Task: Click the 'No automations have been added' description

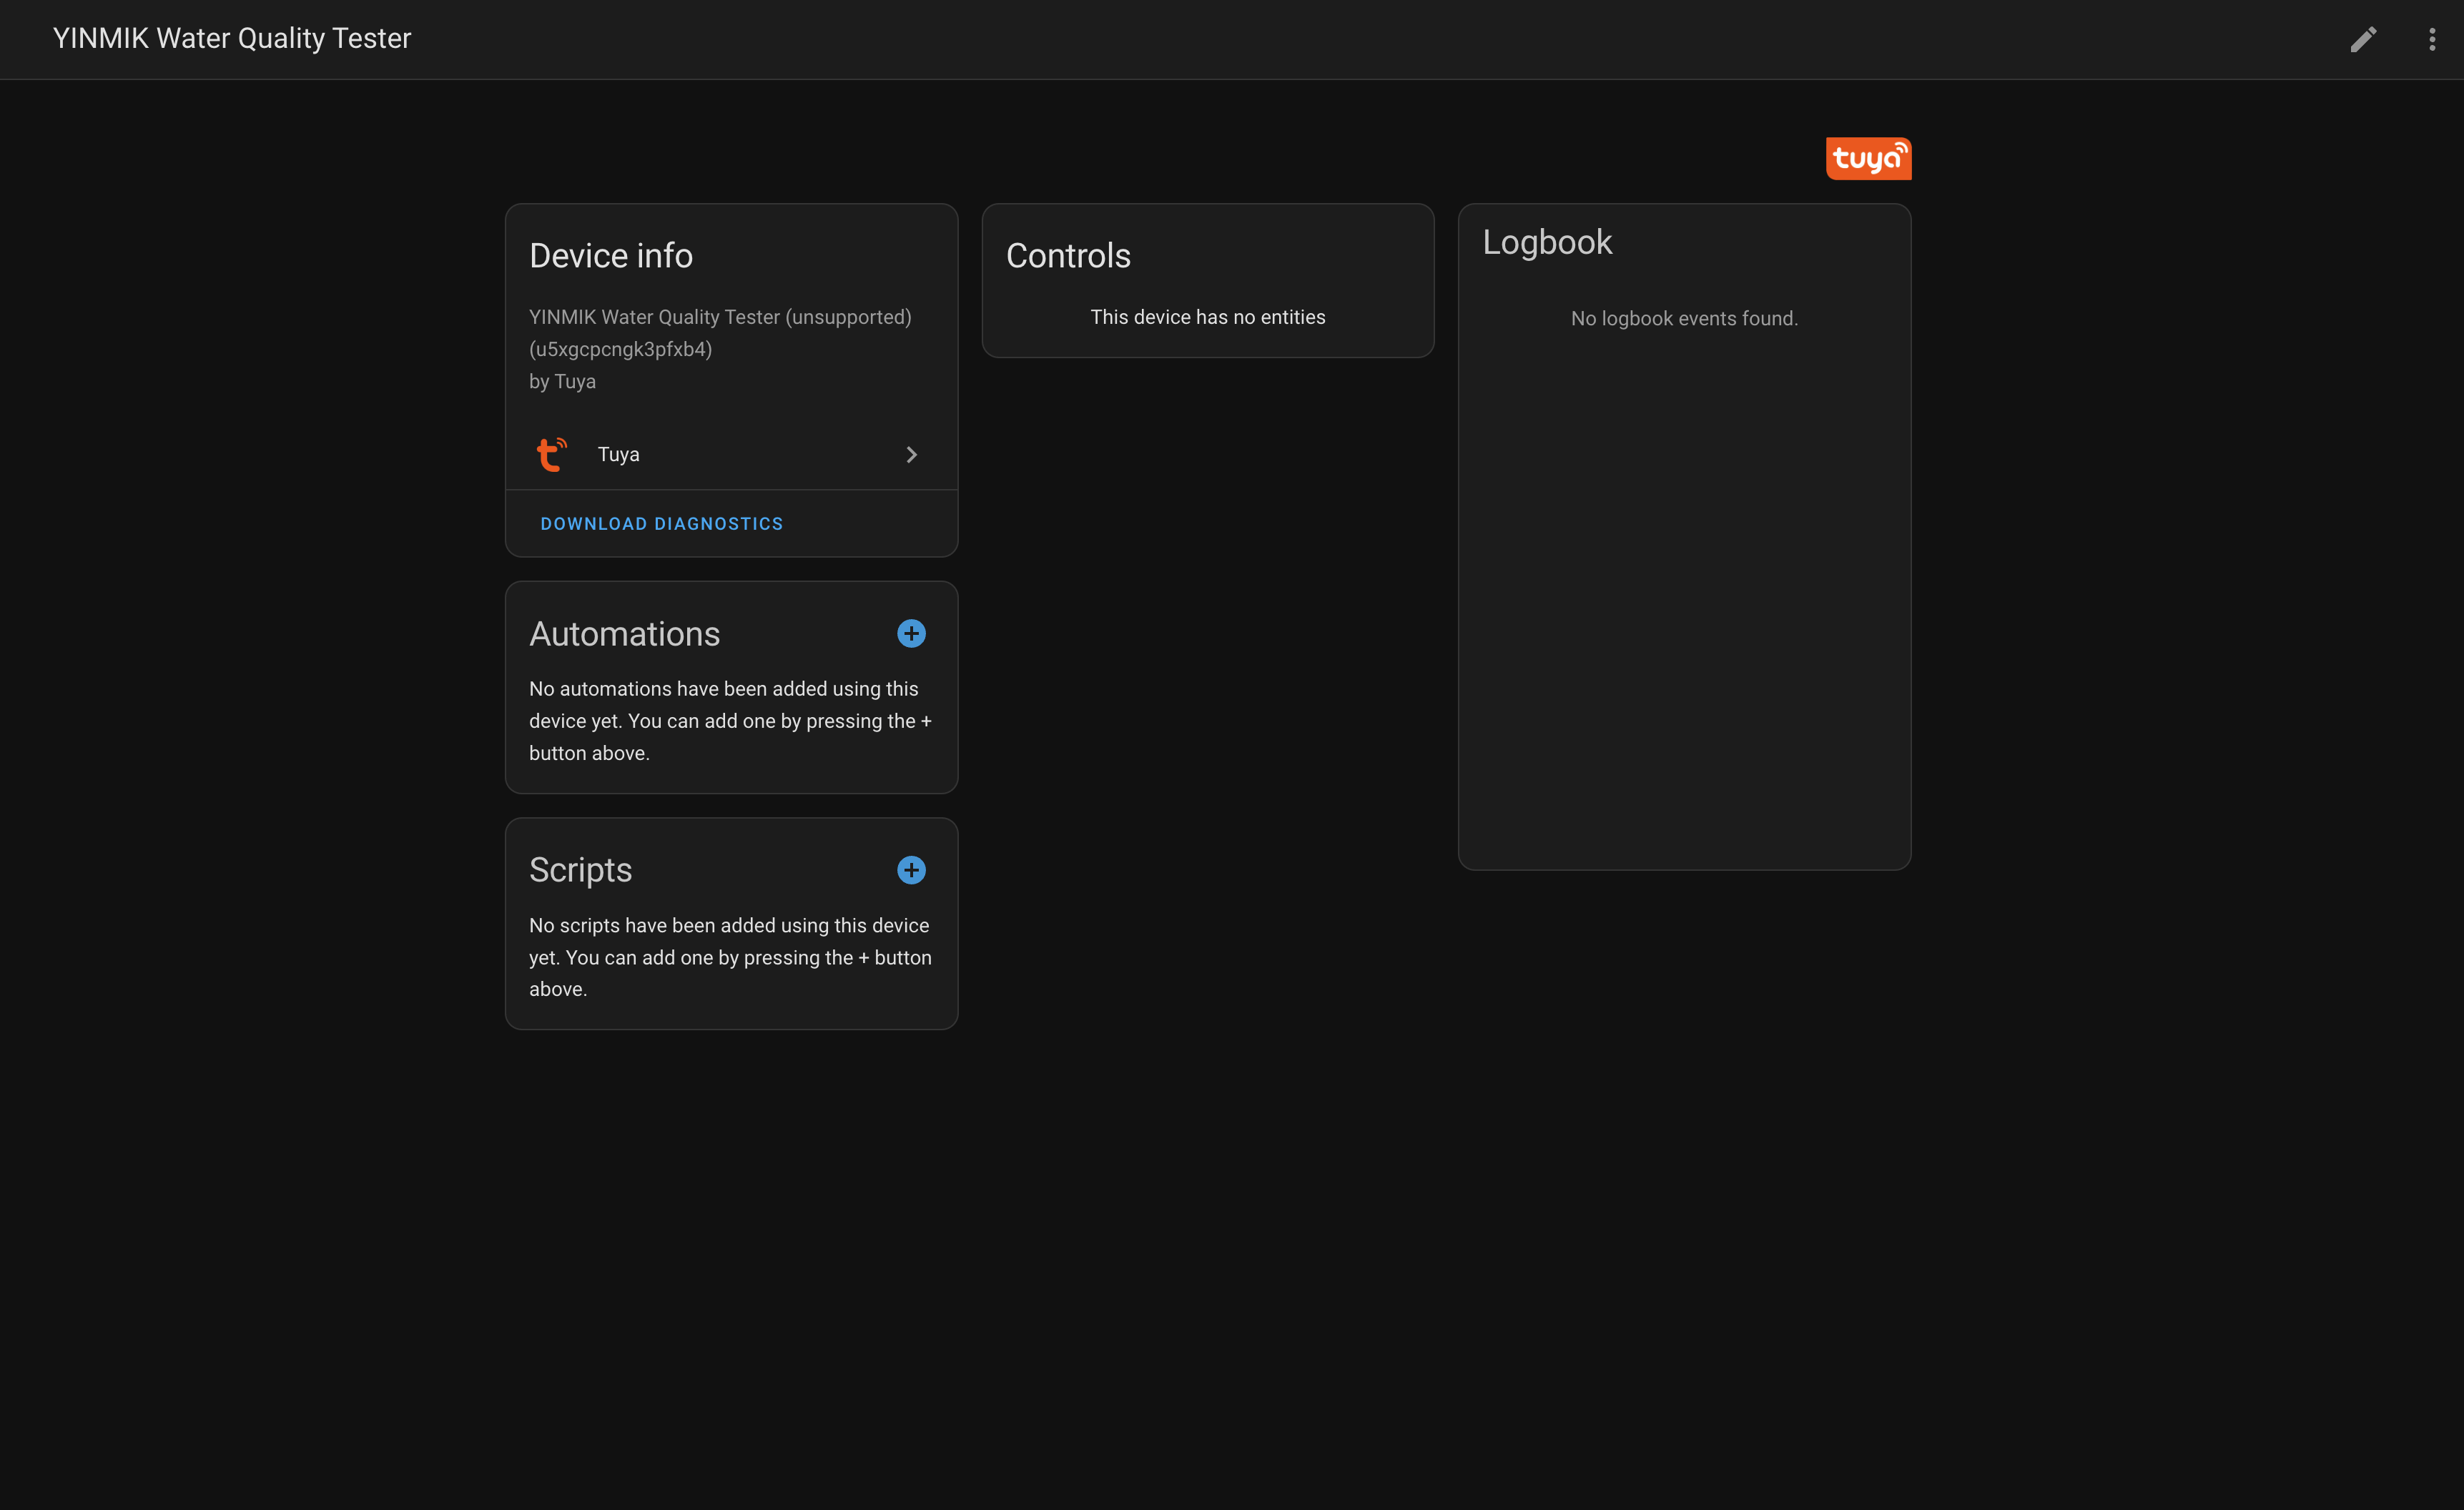Action: [730, 721]
